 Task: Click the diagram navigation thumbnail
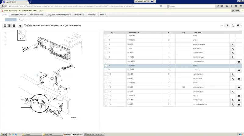(21, 36)
